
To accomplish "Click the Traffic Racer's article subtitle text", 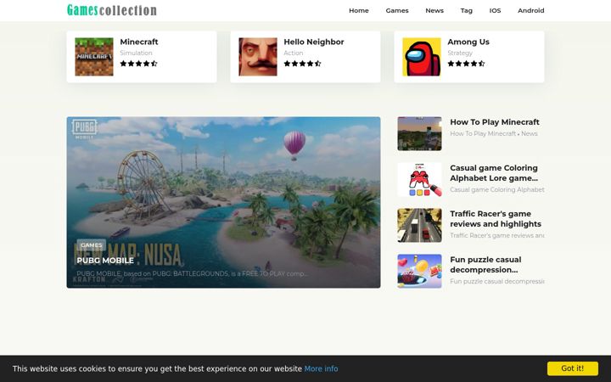I will tap(496, 235).
